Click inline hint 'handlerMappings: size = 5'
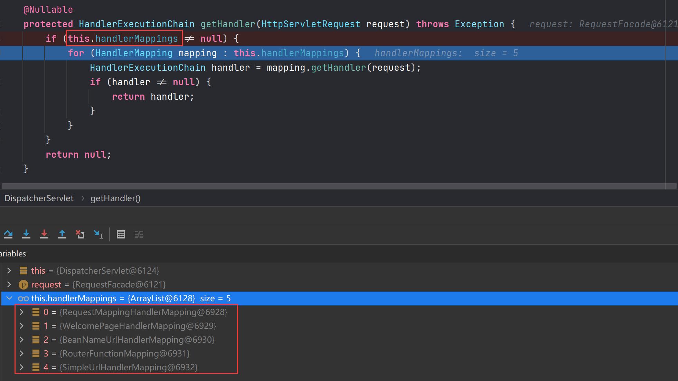 [x=446, y=53]
